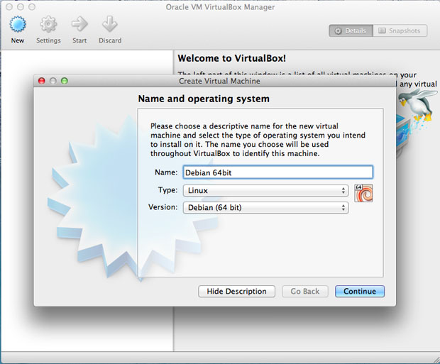The height and width of the screenshot is (364, 440).
Task: Click the Go Back button
Action: click(x=305, y=292)
